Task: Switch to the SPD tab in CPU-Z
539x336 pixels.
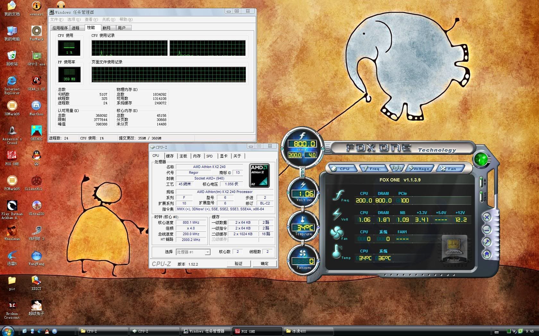Action: tap(210, 156)
